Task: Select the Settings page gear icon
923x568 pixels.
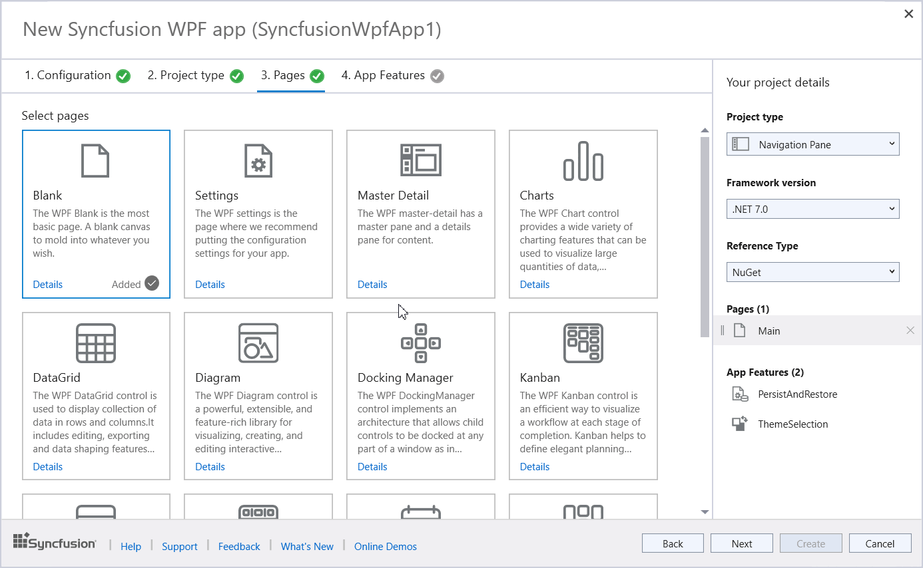Action: pyautogui.click(x=258, y=160)
